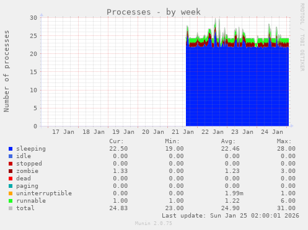
Task: Click sleeping current value 22.50
Action: pyautogui.click(x=118, y=149)
